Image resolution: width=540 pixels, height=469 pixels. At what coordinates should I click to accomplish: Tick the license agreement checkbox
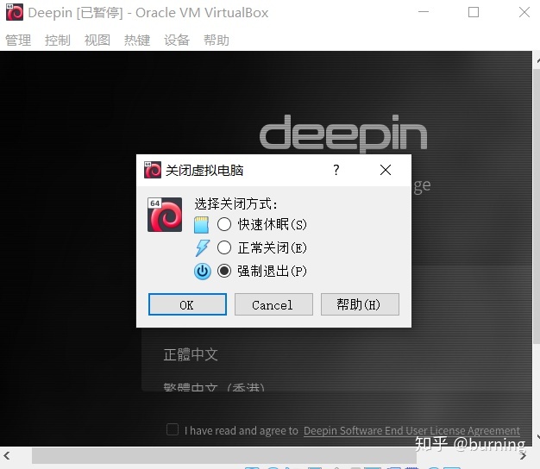pyautogui.click(x=173, y=429)
